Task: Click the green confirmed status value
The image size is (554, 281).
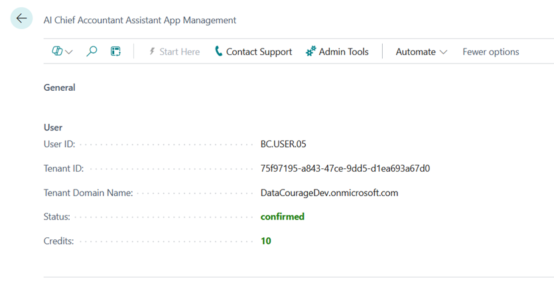Action: (283, 217)
